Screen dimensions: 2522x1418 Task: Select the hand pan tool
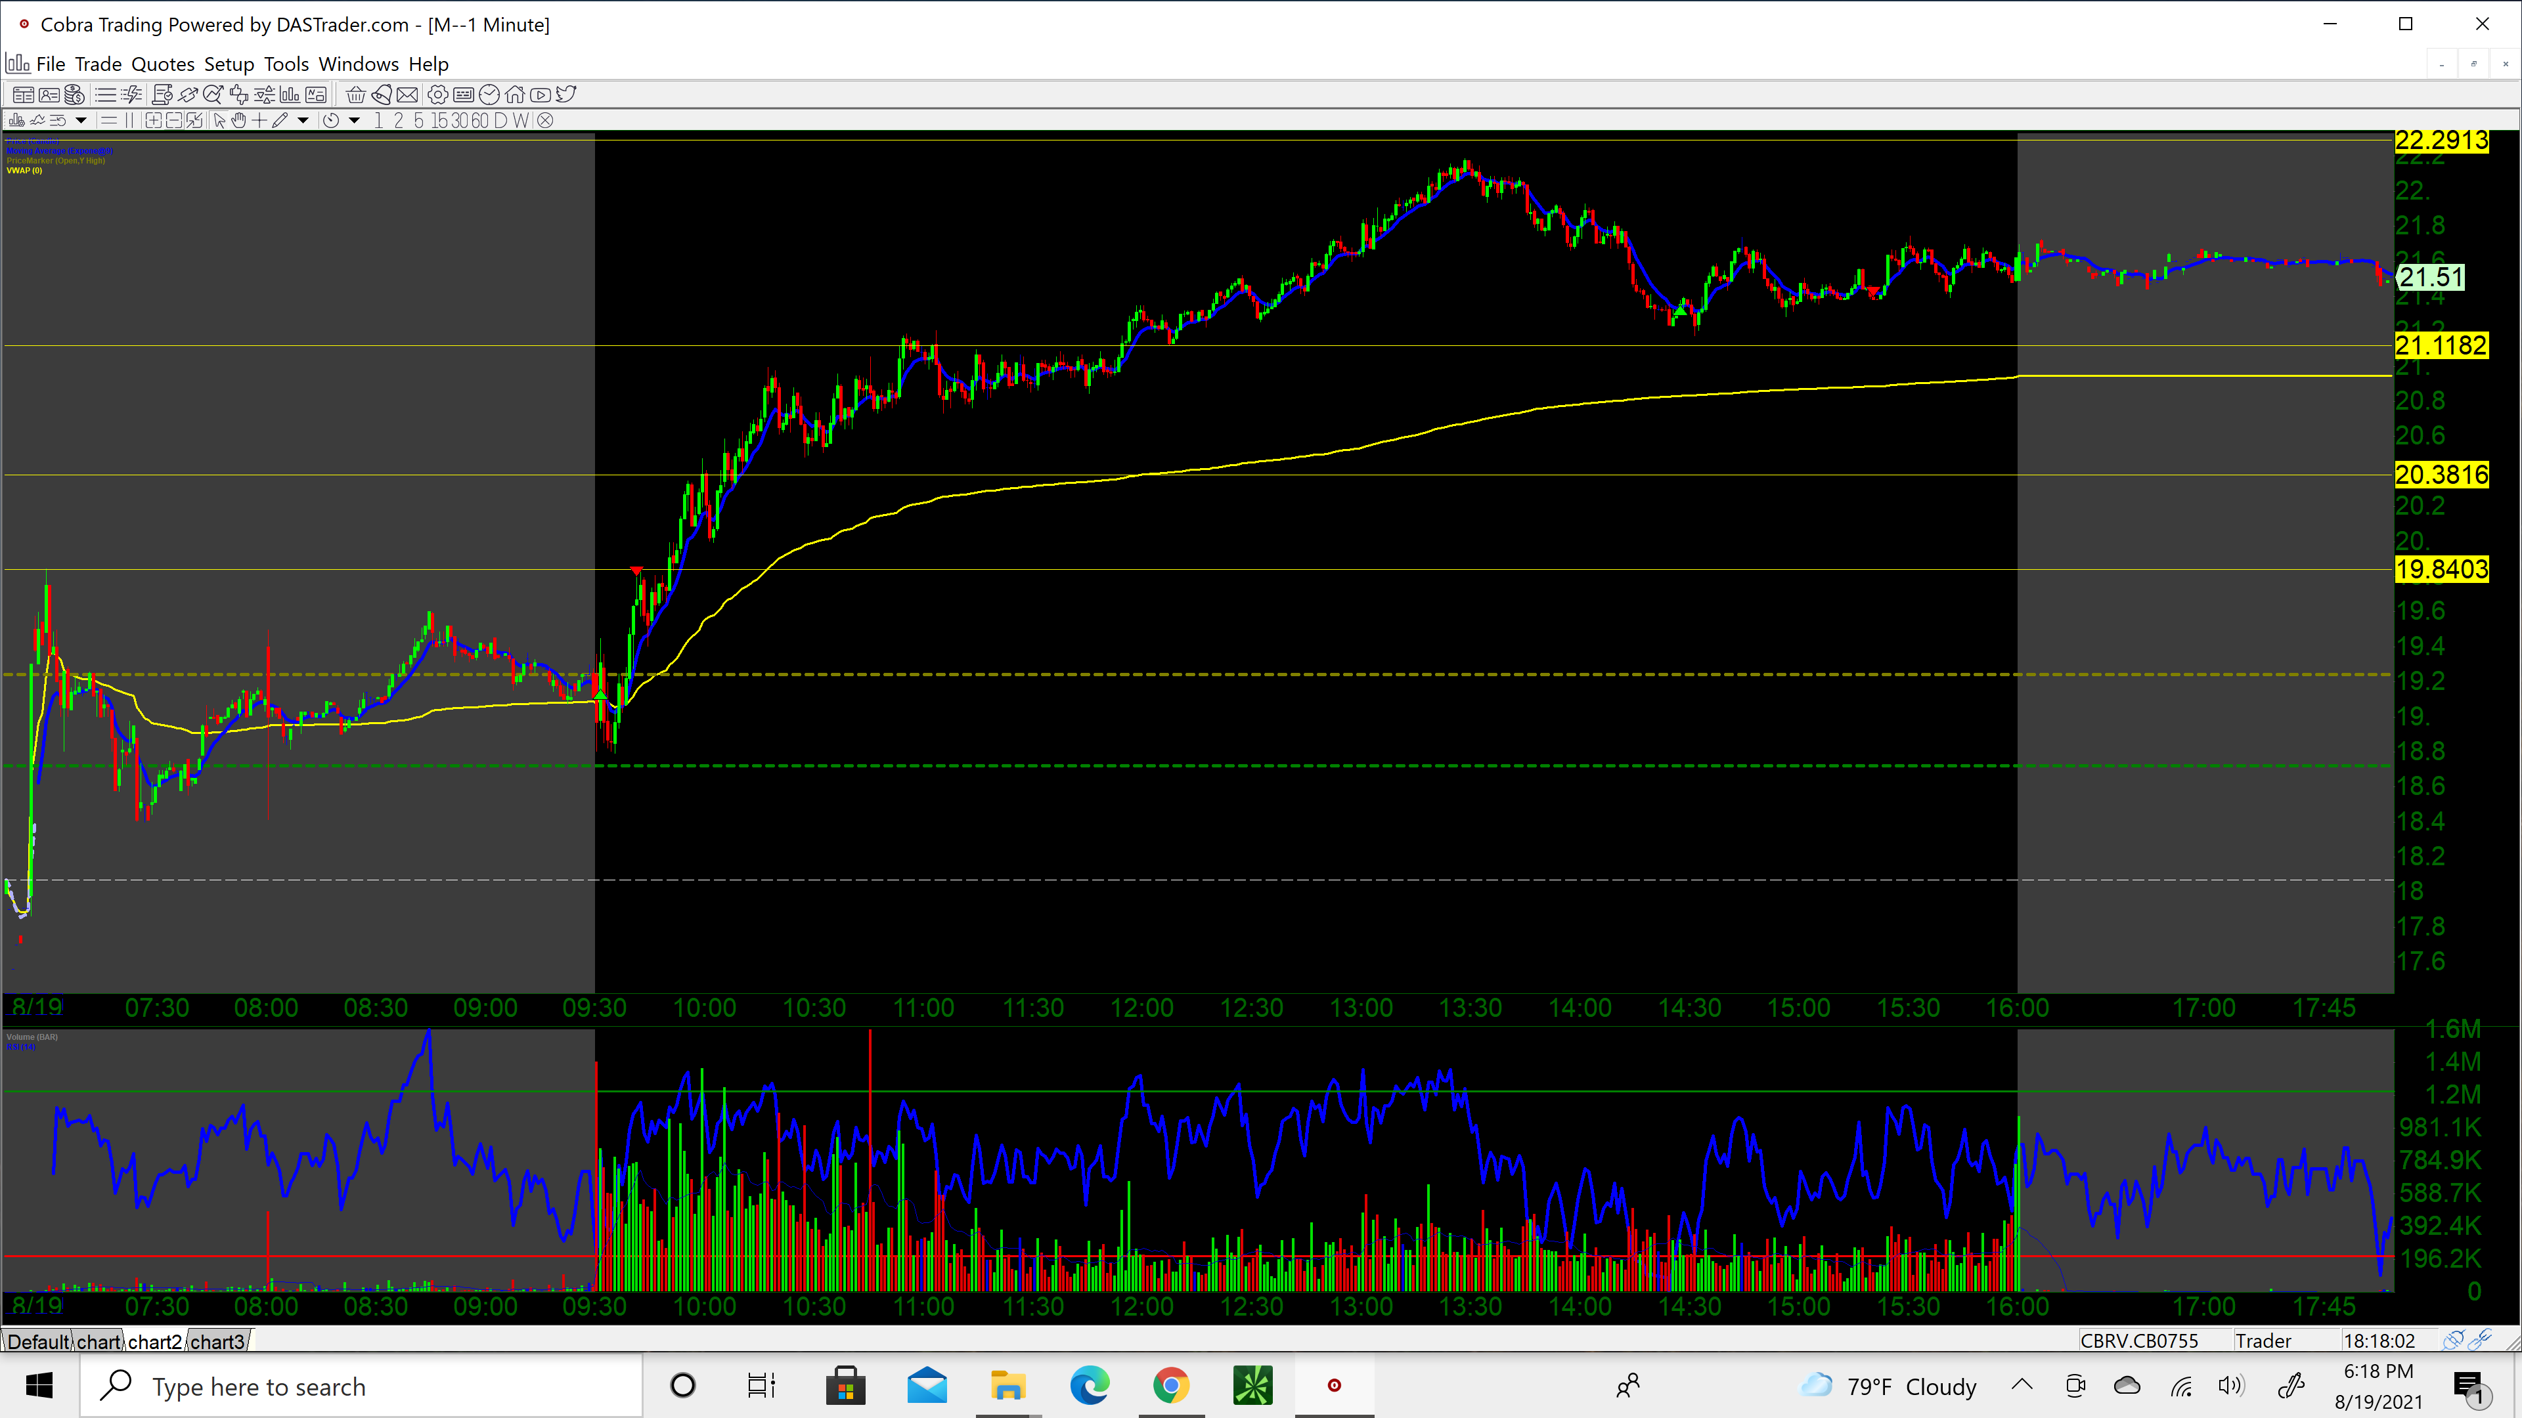[239, 120]
